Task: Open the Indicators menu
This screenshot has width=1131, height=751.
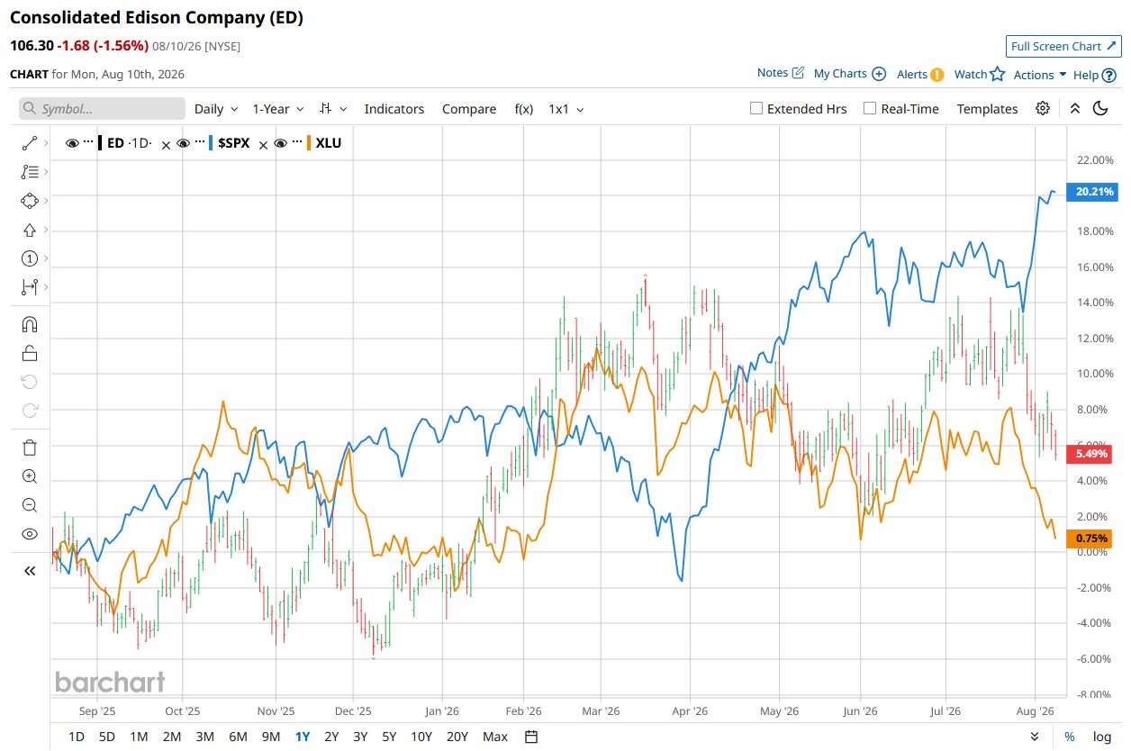Action: (x=394, y=109)
